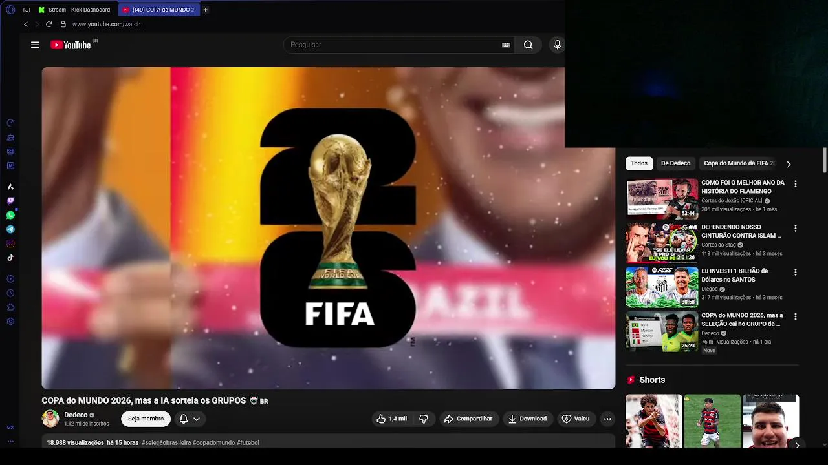Open the YouTube hamburger guide menu
Viewport: 828px width, 465px height.
35,45
